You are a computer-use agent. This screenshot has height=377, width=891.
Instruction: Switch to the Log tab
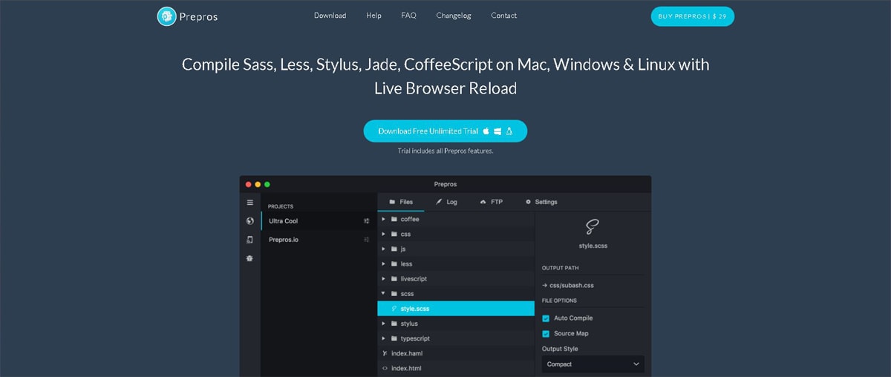(446, 202)
